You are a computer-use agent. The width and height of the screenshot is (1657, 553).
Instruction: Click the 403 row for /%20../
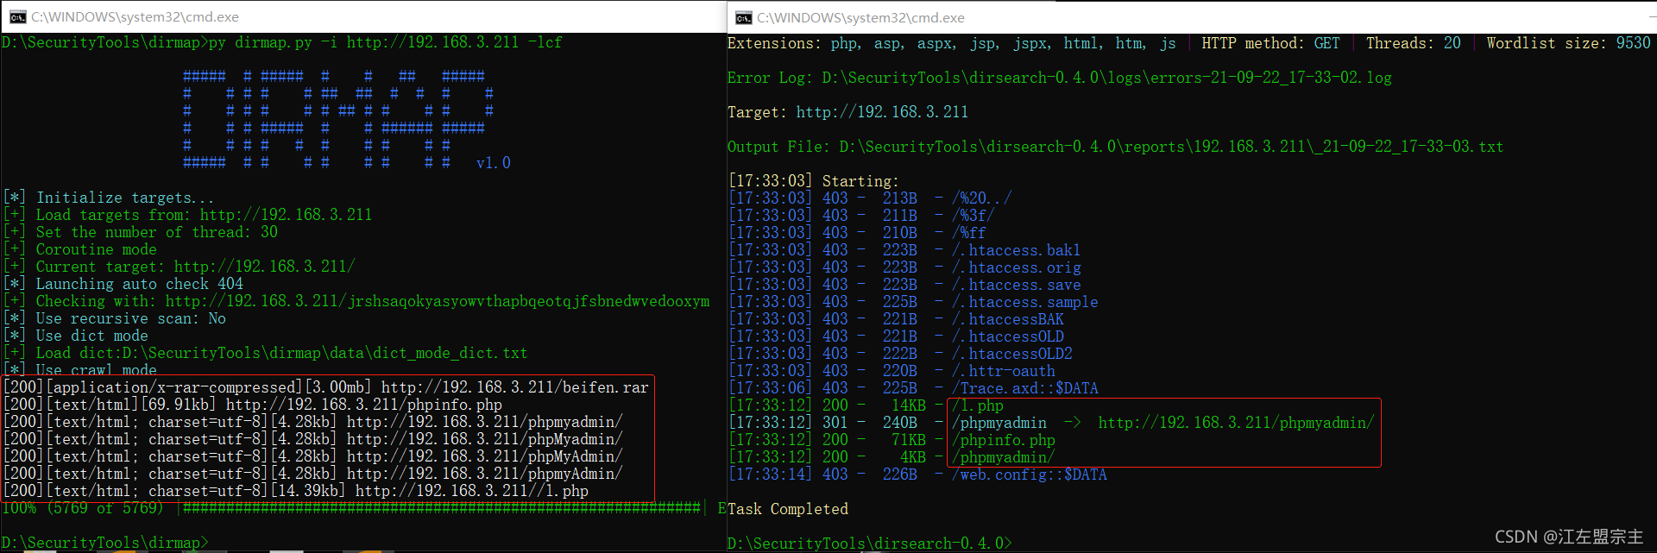pyautogui.click(x=871, y=198)
